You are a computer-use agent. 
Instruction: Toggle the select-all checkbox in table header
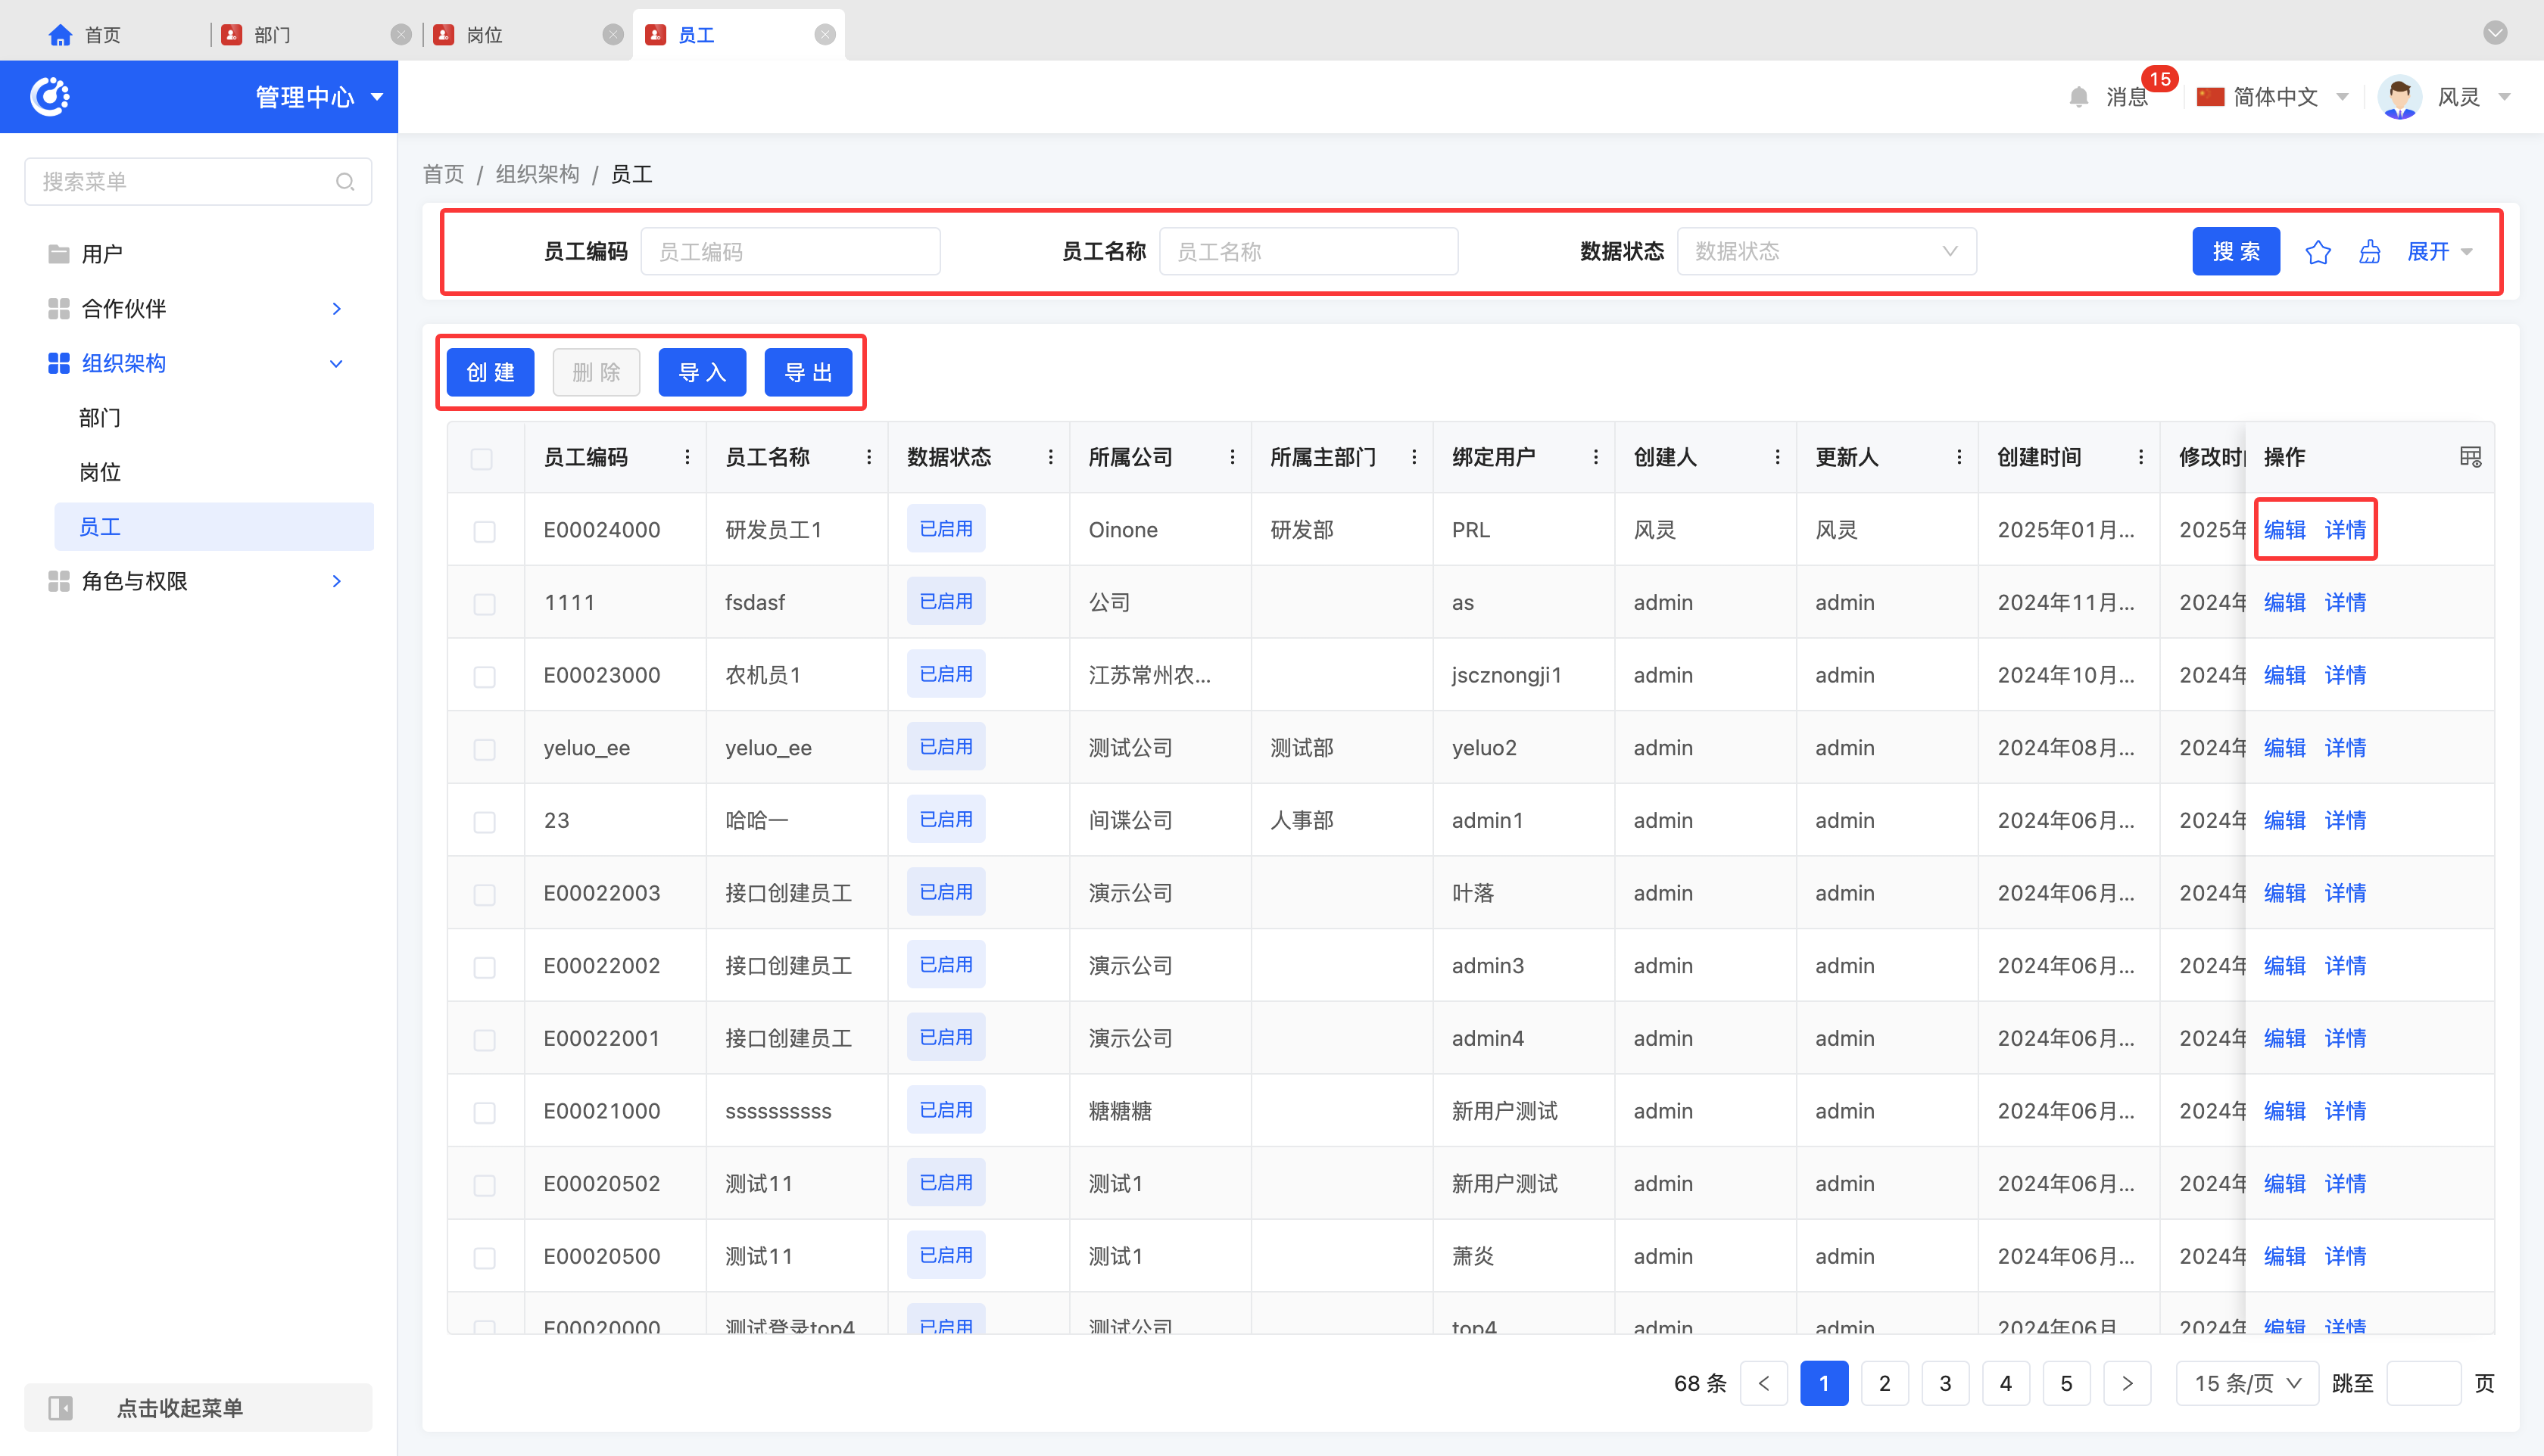point(482,459)
